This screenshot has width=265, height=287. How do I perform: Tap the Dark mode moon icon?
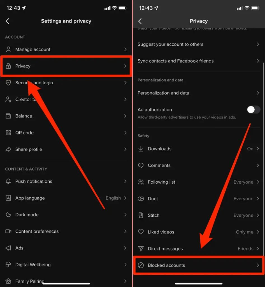tap(8, 214)
